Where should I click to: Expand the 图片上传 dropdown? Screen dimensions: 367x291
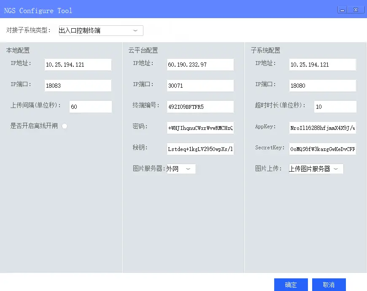click(x=316, y=169)
